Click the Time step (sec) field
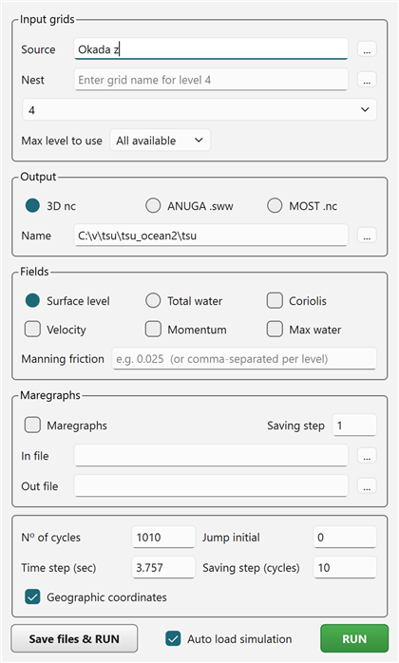Viewport: 399px width, 663px height. (163, 567)
